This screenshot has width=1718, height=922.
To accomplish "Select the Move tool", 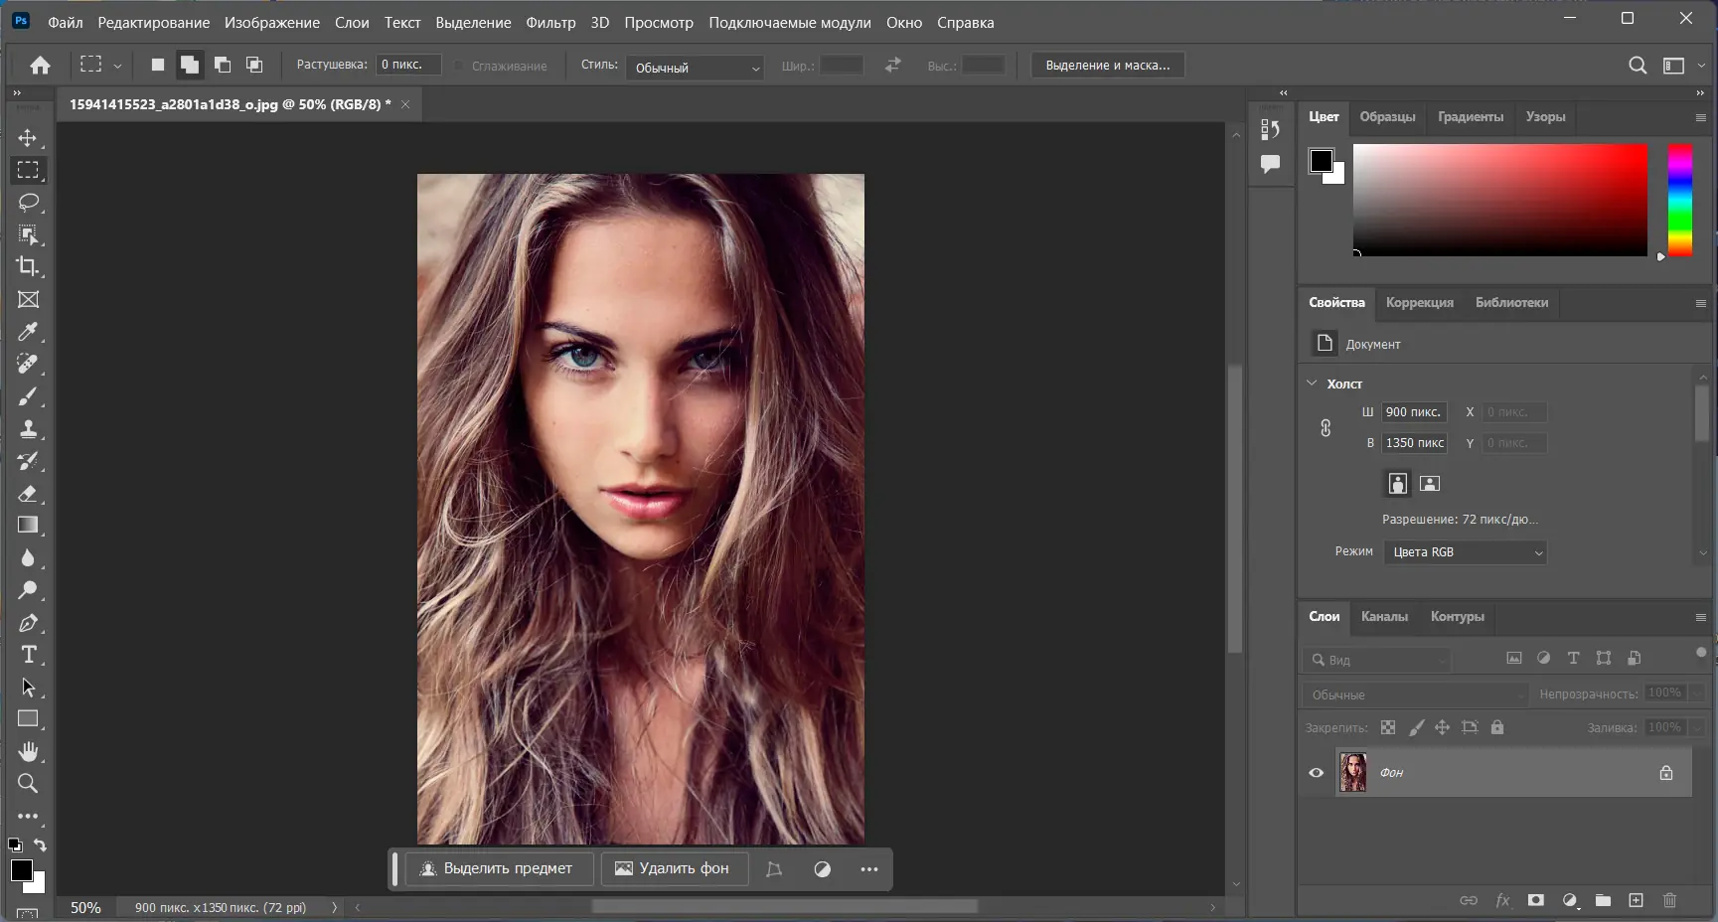I will 28,138.
